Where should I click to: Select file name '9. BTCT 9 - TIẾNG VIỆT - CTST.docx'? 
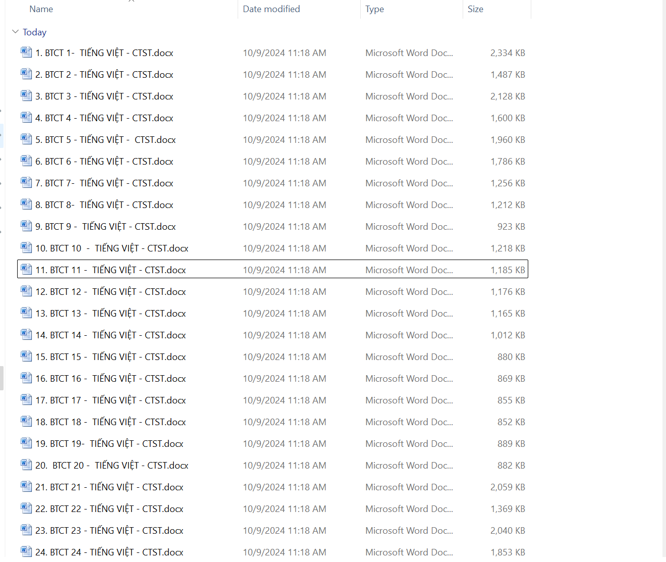click(105, 227)
